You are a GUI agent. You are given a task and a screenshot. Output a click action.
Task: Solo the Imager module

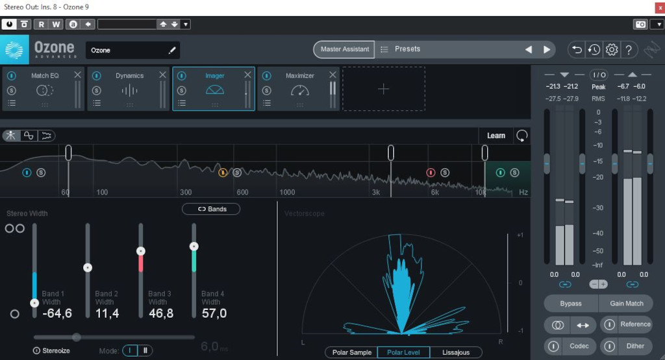click(x=182, y=90)
